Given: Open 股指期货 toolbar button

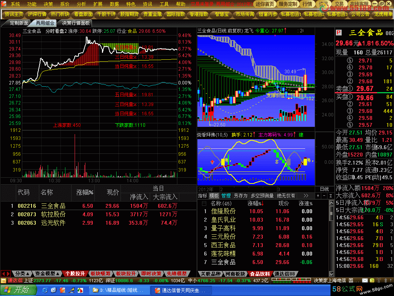Looking at the screenshot, I should coord(129,14).
